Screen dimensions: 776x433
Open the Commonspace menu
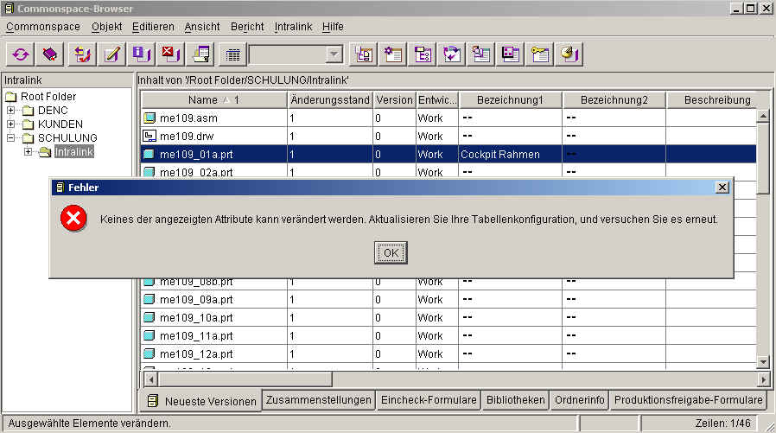pos(43,27)
